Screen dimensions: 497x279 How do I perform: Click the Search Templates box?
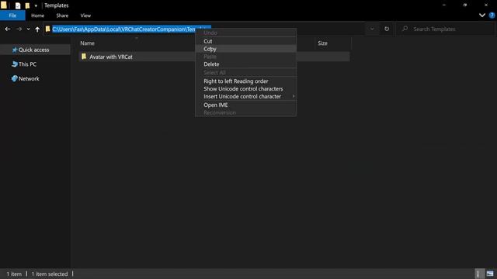coord(445,29)
